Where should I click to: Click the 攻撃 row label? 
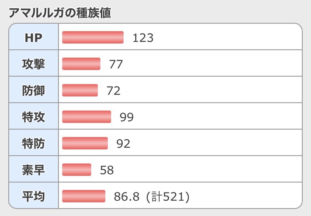(x=34, y=64)
